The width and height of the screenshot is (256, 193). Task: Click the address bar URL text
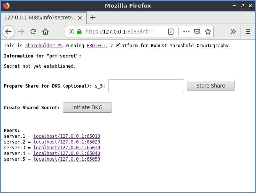(x=120, y=32)
